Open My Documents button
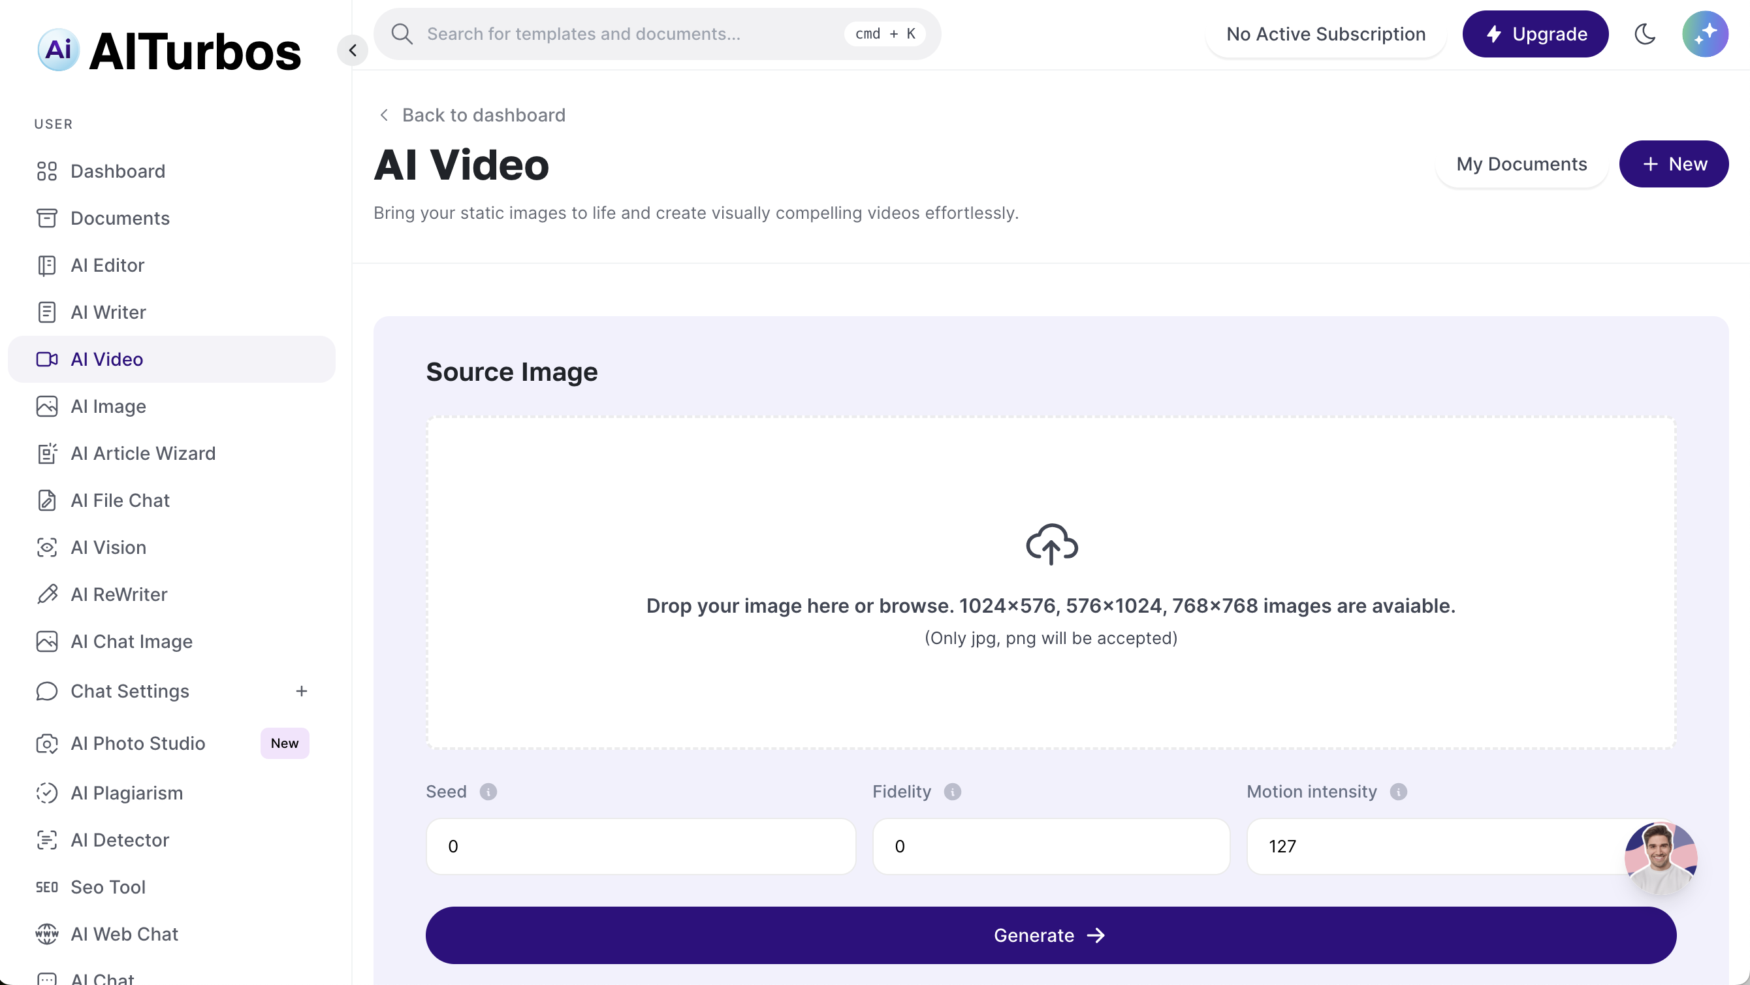This screenshot has width=1750, height=985. 1521,164
